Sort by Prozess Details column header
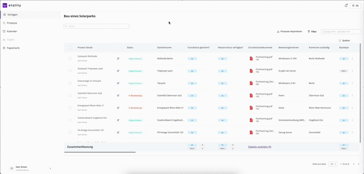Viewport: 364px width, 174px height. (85, 47)
